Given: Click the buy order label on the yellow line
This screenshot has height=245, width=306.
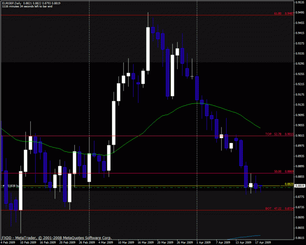Looking at the screenshot, I should tap(11, 186).
